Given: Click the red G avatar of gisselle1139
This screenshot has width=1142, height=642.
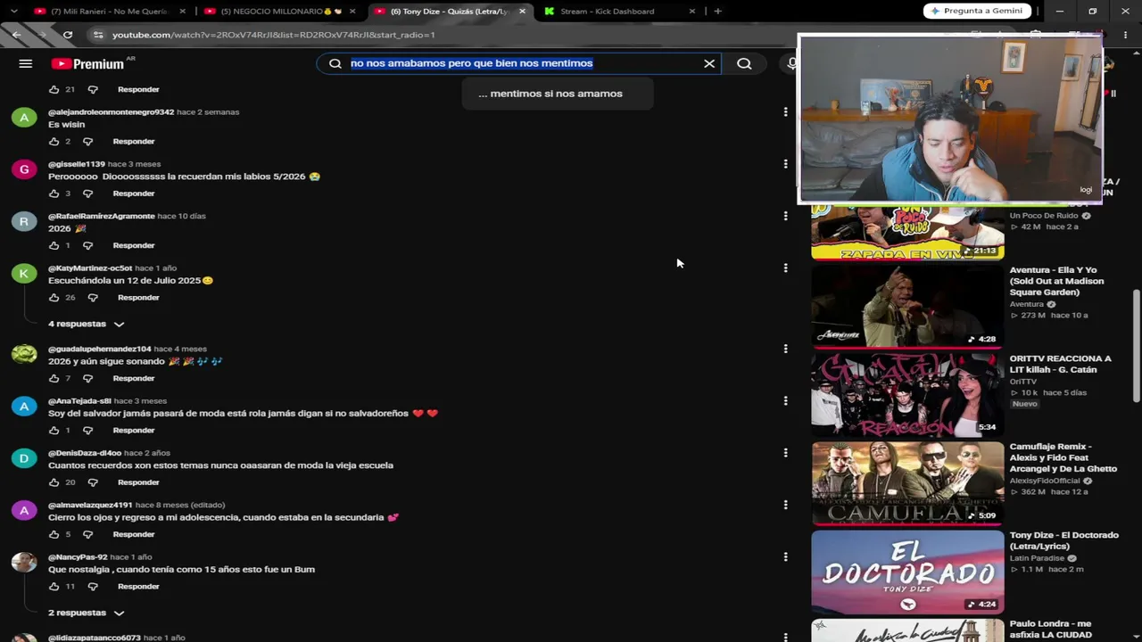Looking at the screenshot, I should point(24,169).
